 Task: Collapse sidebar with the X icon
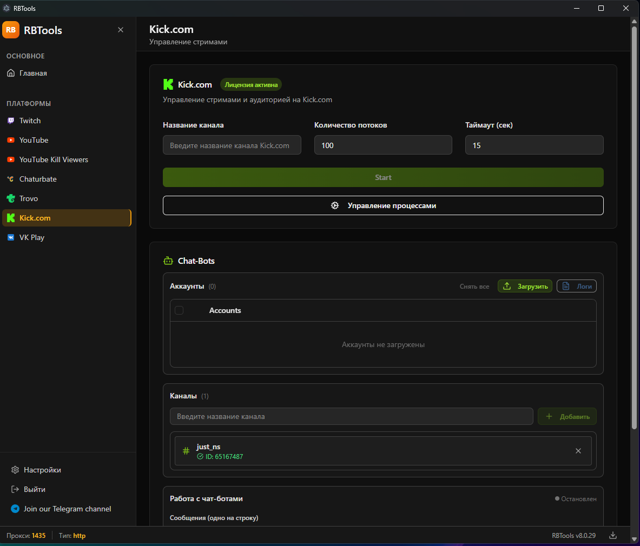121,30
